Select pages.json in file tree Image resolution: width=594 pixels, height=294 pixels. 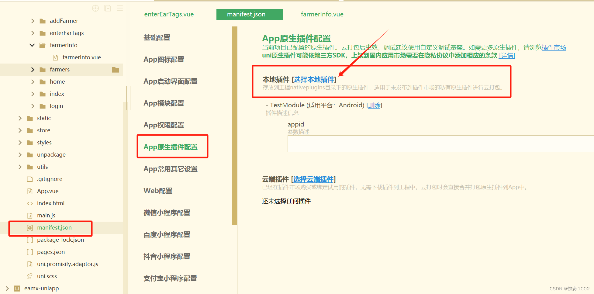[51, 252]
